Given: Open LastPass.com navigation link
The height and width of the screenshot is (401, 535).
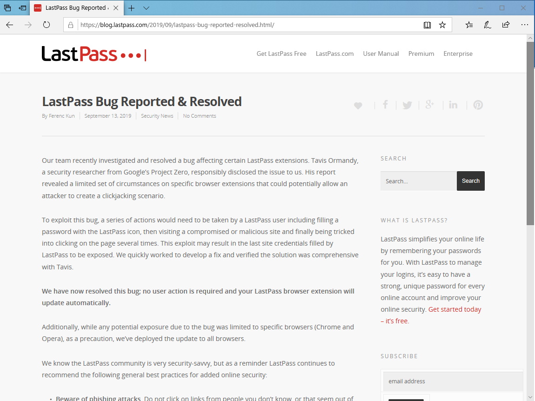Looking at the screenshot, I should point(334,53).
